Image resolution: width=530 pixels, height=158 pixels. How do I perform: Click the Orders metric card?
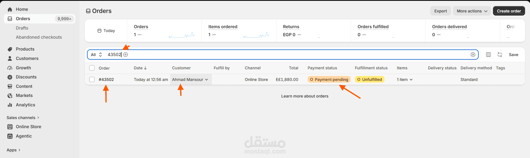[164, 31]
